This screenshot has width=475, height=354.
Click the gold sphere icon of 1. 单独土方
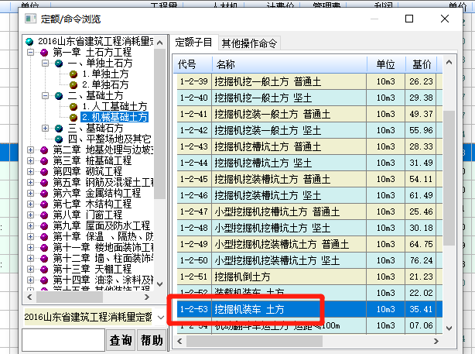point(73,74)
